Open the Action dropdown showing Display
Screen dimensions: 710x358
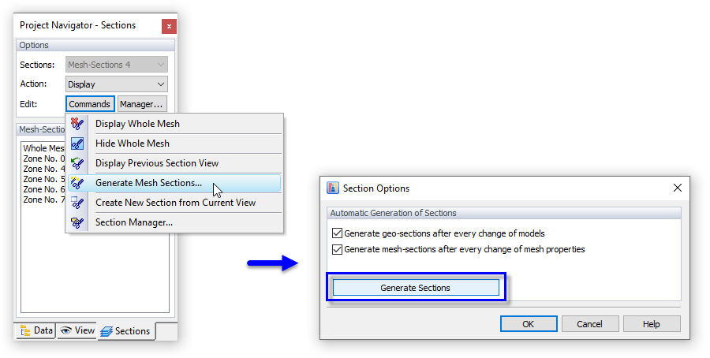pos(117,84)
